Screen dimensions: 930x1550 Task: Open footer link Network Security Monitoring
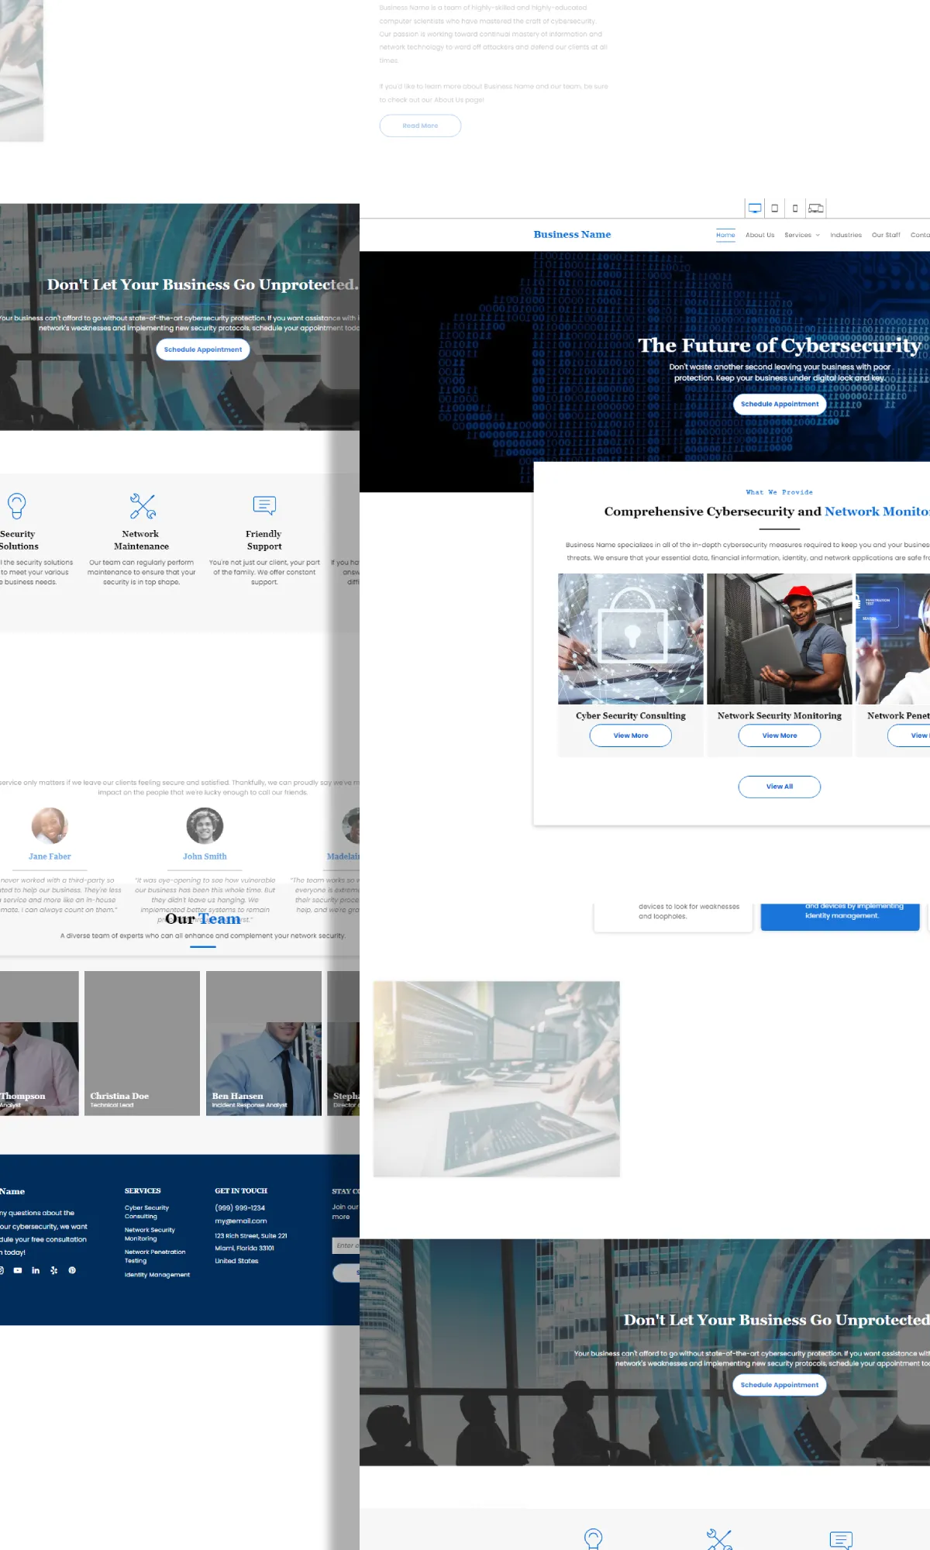[150, 1234]
